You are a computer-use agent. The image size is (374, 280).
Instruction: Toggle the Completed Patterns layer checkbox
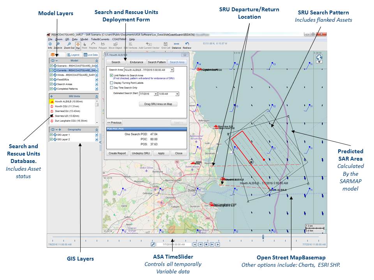51,89
